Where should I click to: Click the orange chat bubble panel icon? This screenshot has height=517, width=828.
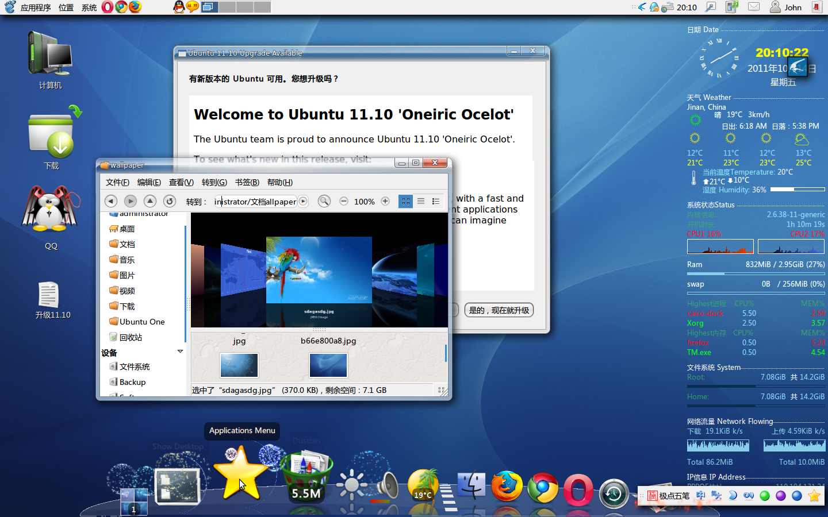193,7
